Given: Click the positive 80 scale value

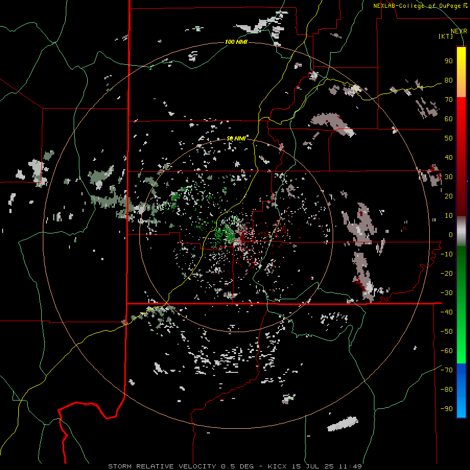Looking at the screenshot, I should [449, 80].
